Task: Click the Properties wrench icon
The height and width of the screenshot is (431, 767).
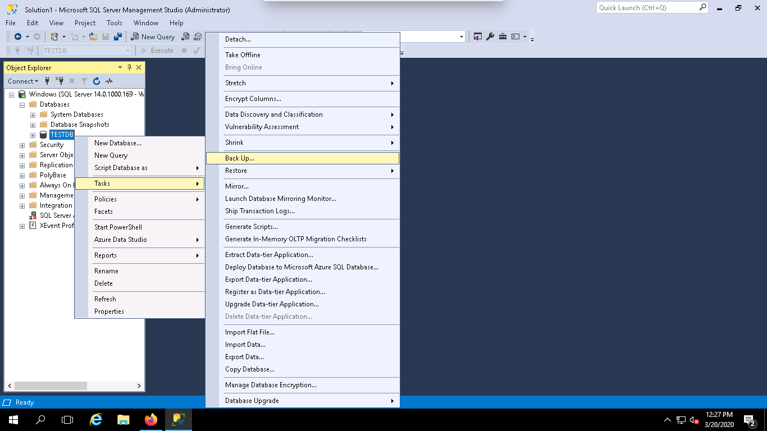Action: [490, 36]
